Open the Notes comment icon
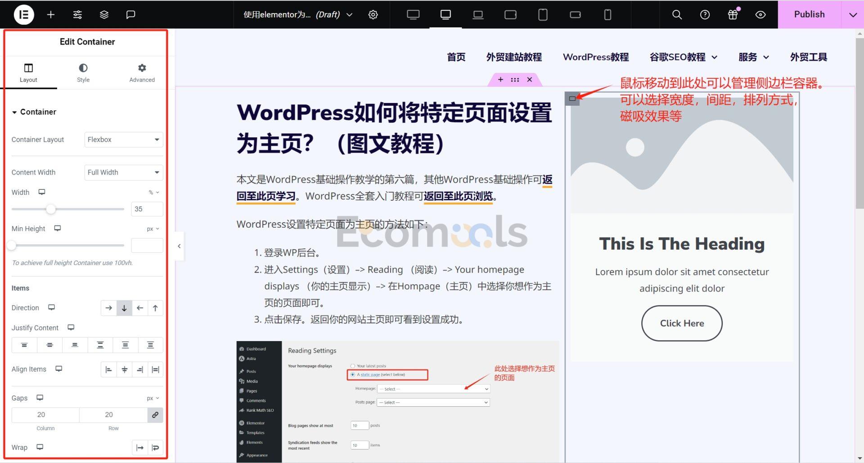This screenshot has height=463, width=864. 130,14
